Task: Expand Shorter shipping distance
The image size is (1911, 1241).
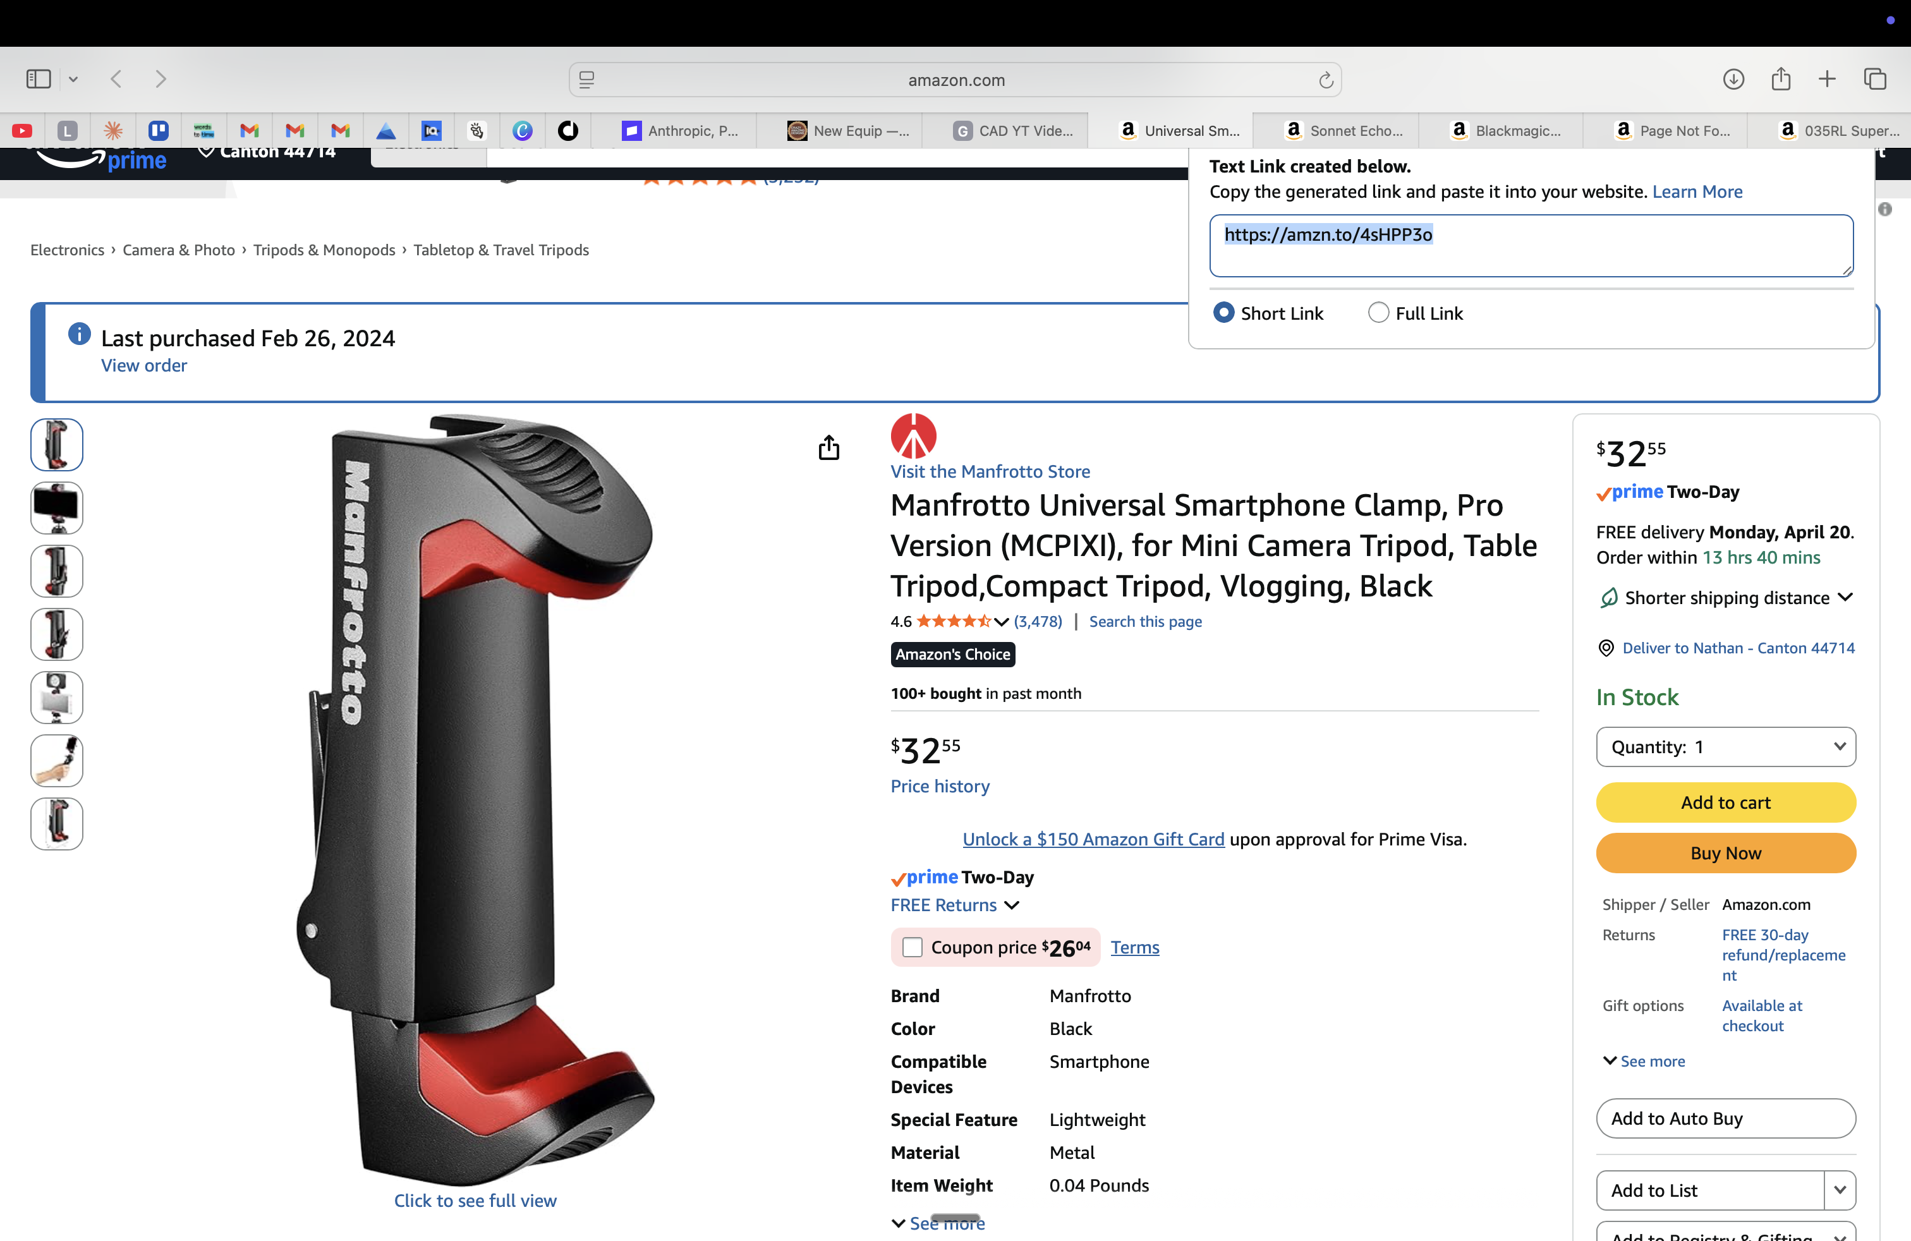Action: point(1725,597)
